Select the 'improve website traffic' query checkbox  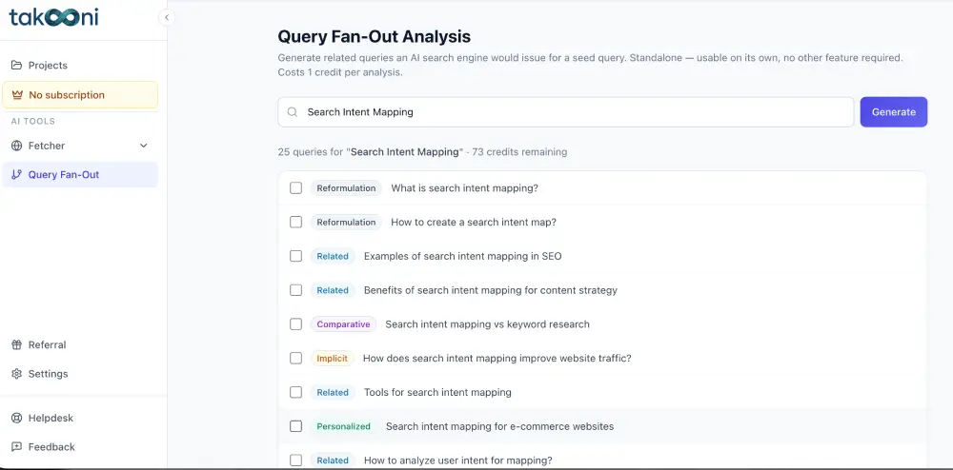296,358
